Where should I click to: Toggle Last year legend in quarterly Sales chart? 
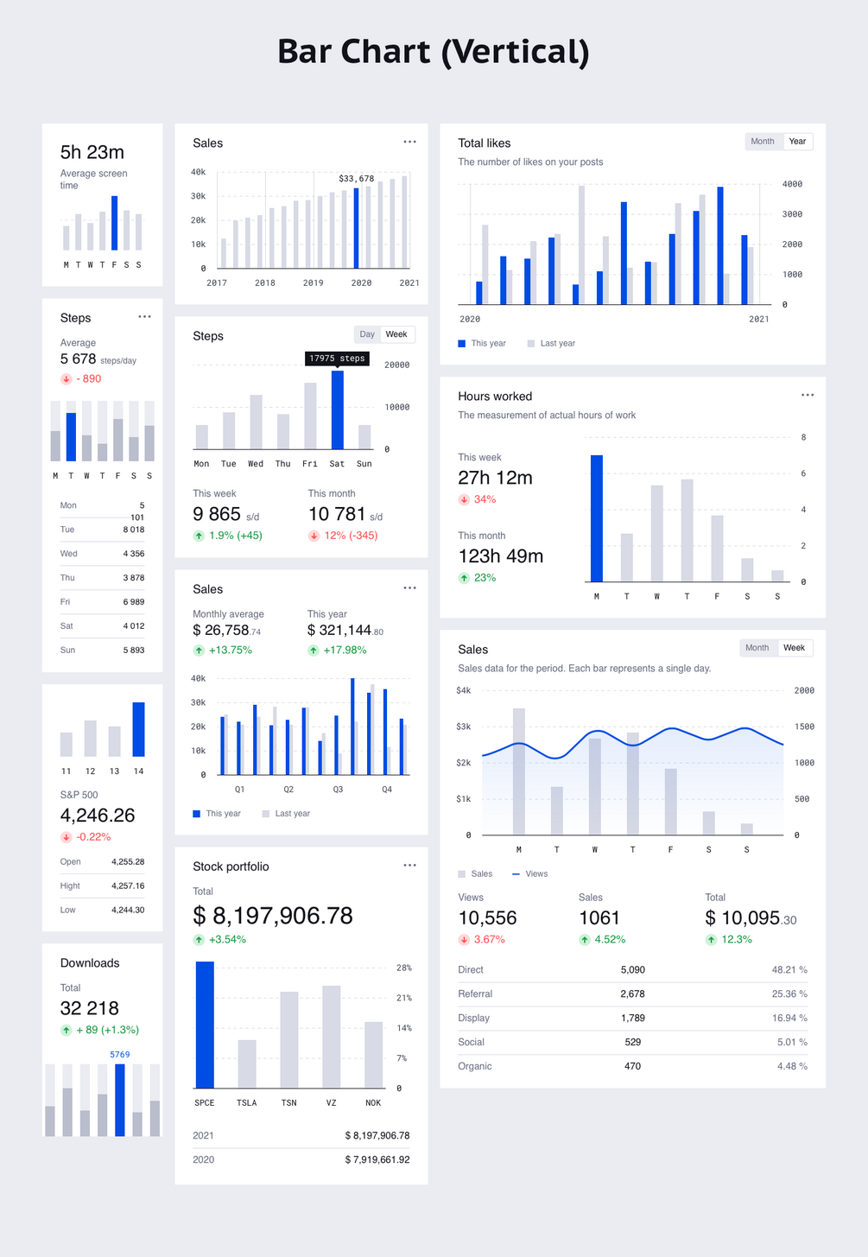click(x=286, y=814)
